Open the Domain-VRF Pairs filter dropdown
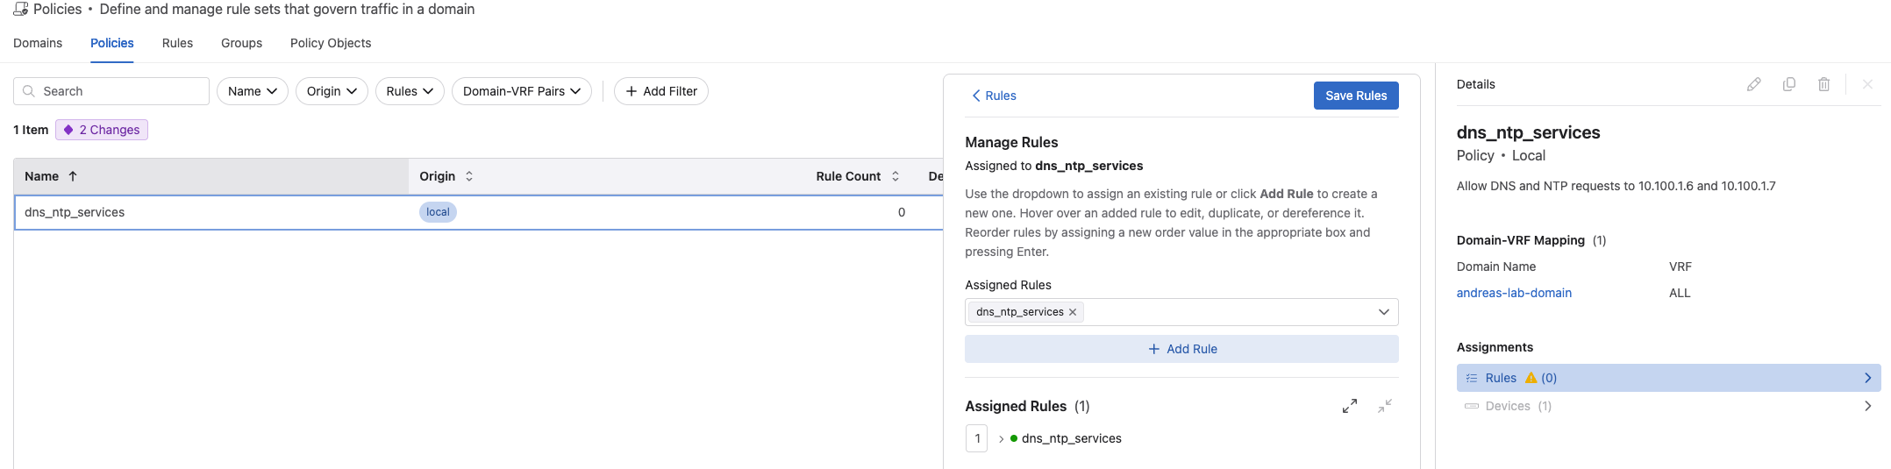Image resolution: width=1891 pixels, height=469 pixels. [x=521, y=91]
